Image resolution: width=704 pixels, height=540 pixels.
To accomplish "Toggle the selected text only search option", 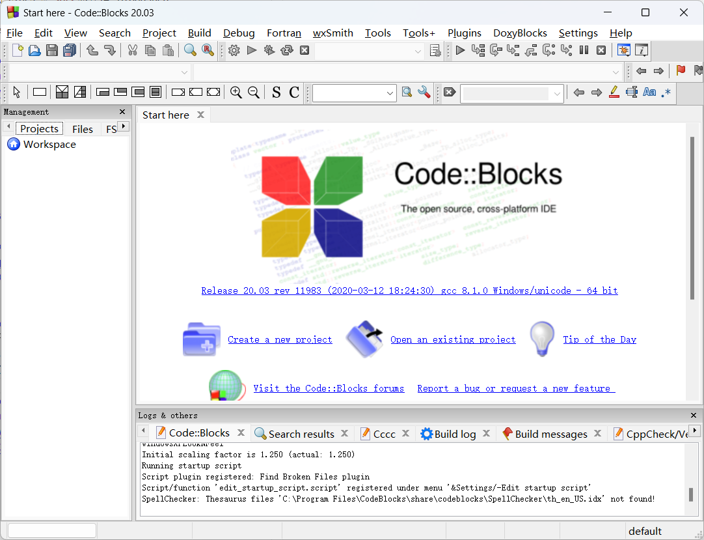I will [632, 92].
